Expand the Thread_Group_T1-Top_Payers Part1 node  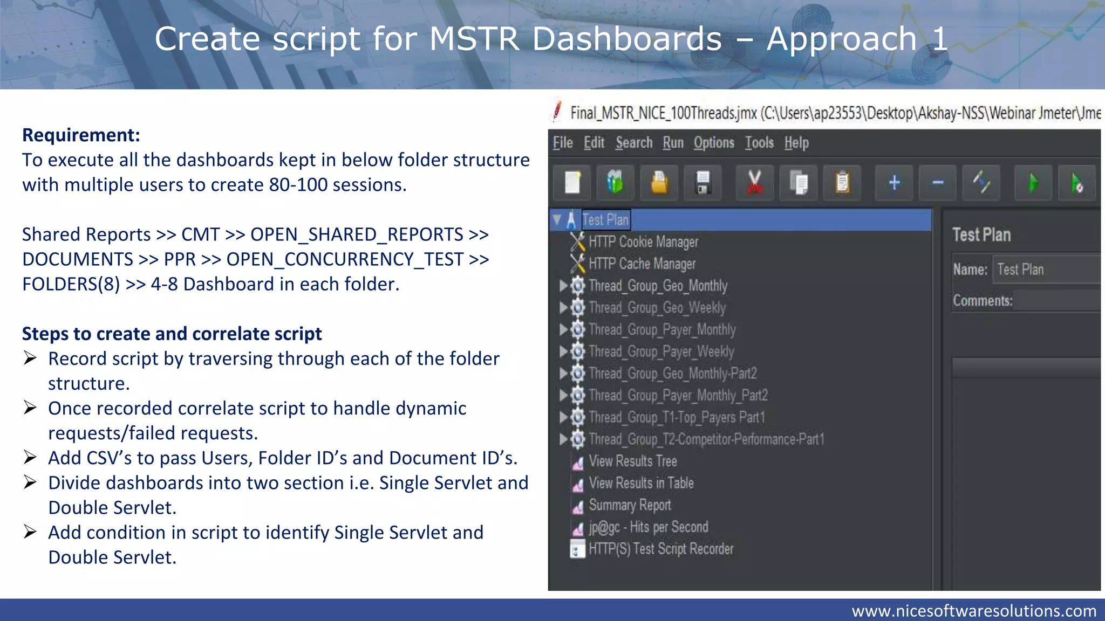click(563, 417)
